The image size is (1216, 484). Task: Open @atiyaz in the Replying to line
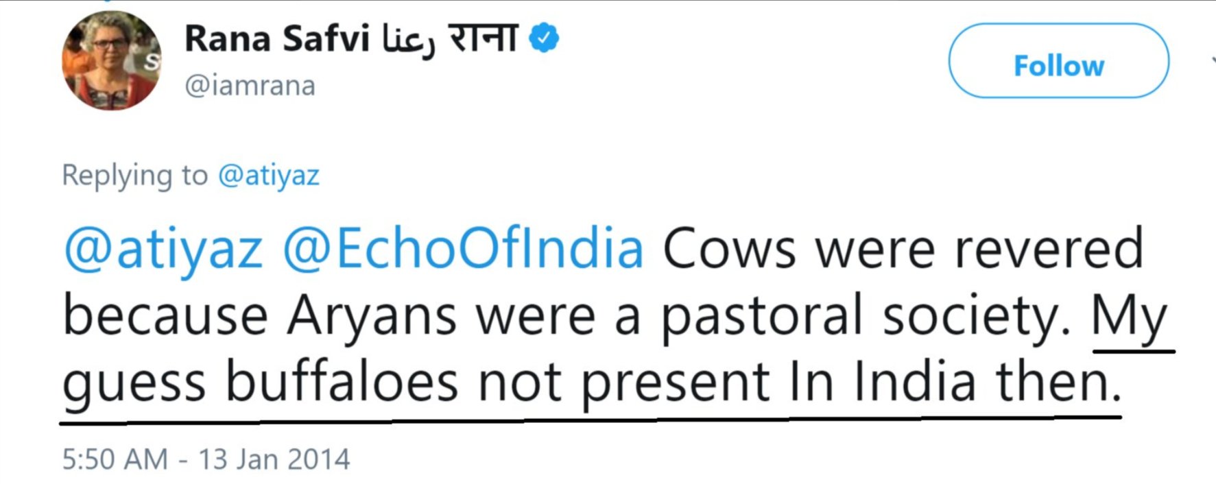click(x=268, y=176)
